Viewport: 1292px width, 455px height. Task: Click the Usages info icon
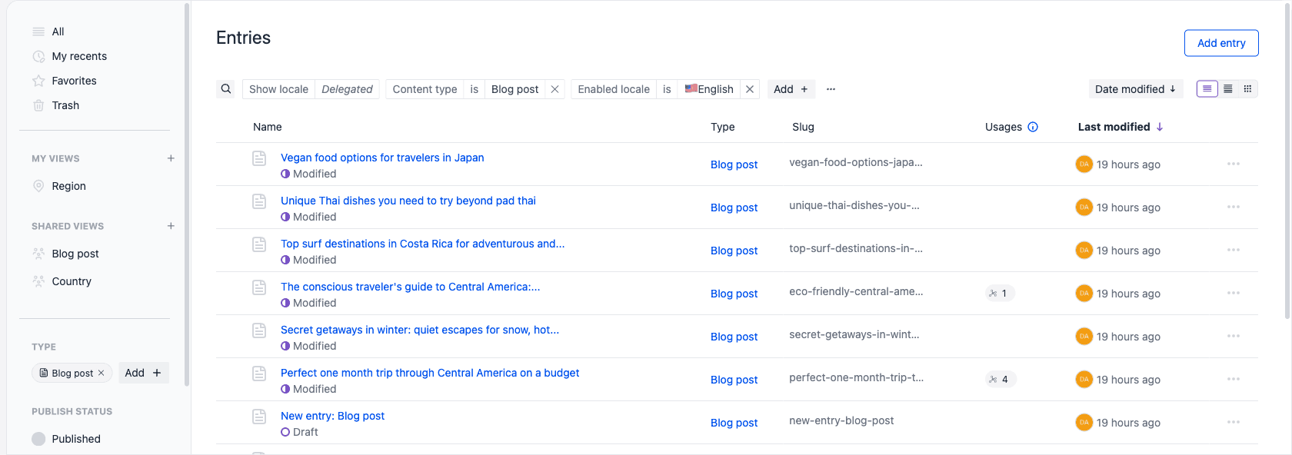(1033, 127)
